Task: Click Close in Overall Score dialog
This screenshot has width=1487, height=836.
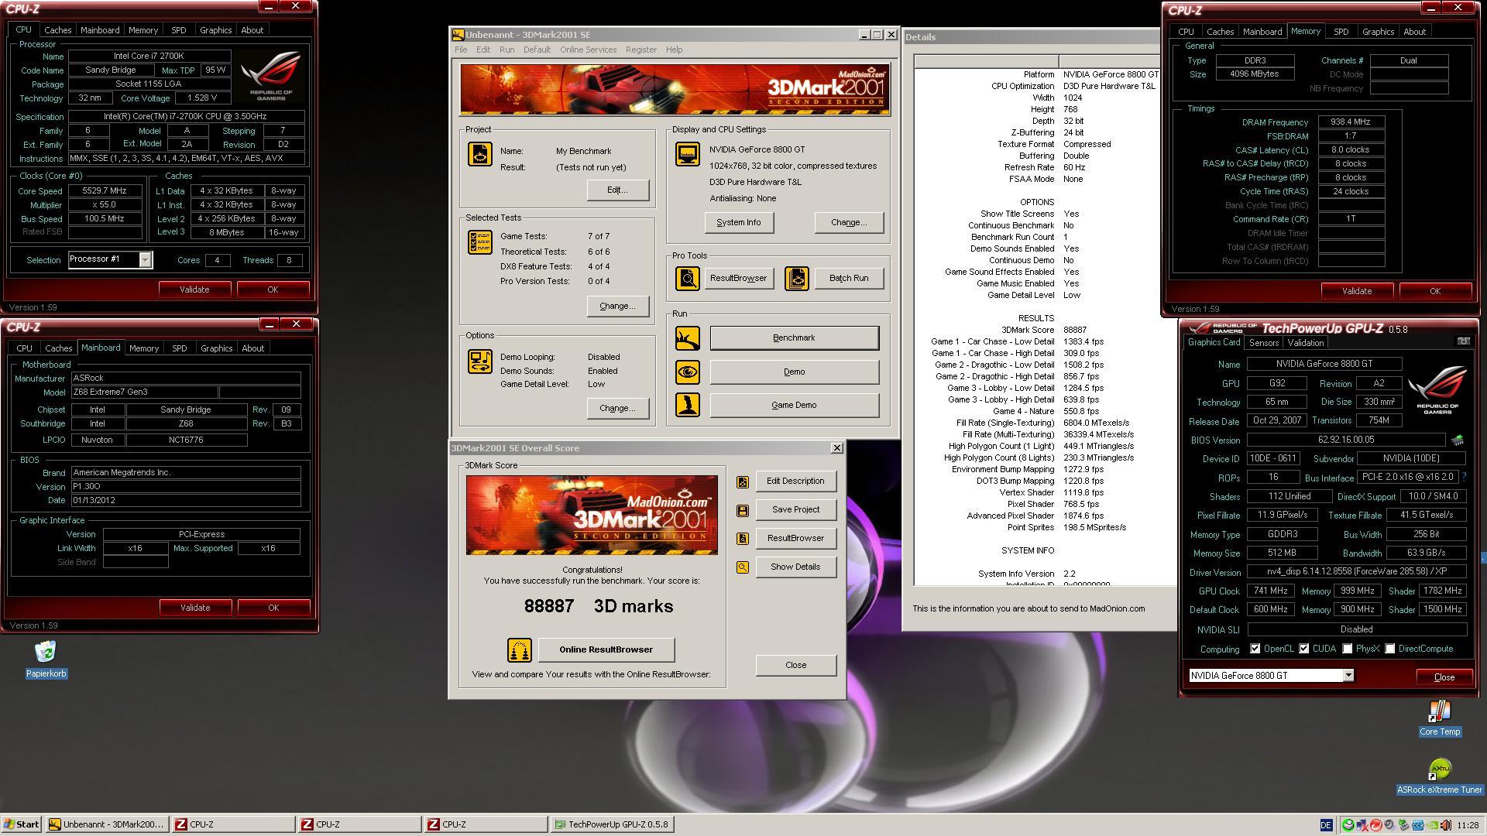Action: [x=795, y=666]
